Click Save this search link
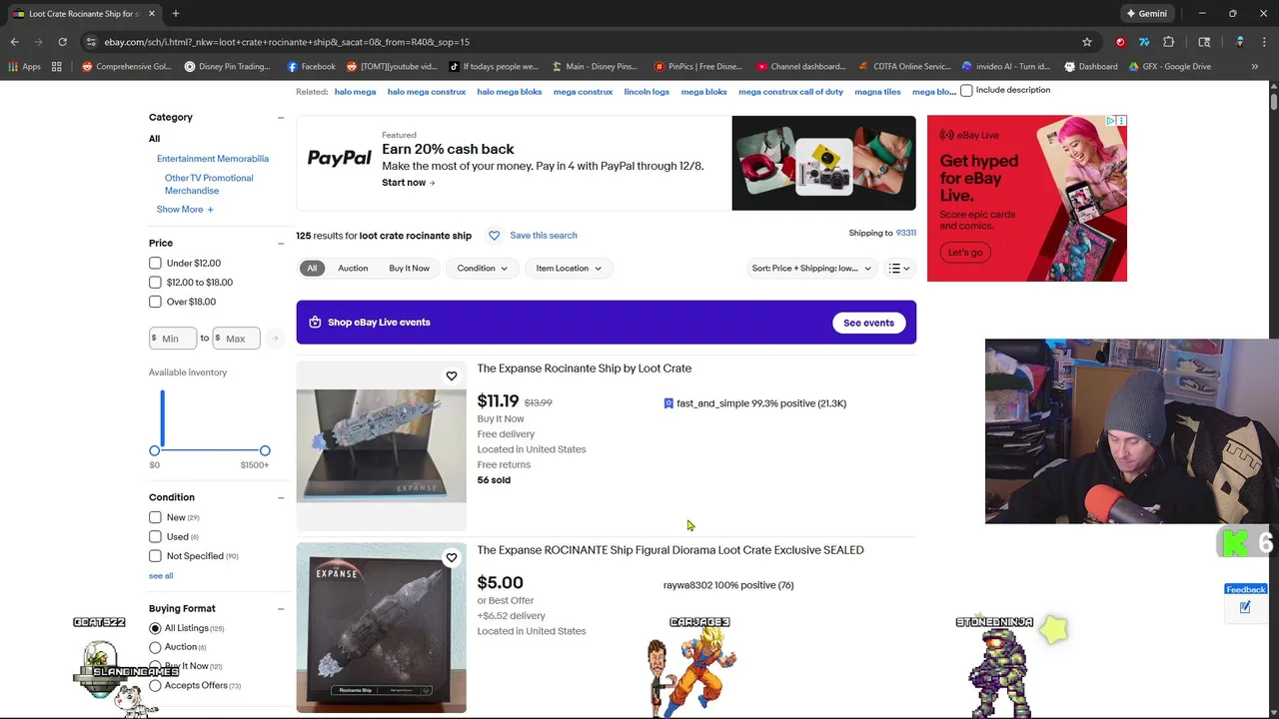The image size is (1279, 719). click(x=543, y=236)
